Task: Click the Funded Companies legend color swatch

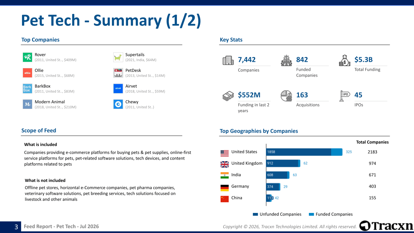Action: [x=311, y=214]
